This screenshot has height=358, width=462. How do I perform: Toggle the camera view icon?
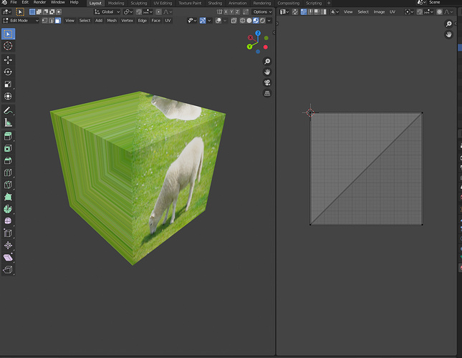point(267,83)
